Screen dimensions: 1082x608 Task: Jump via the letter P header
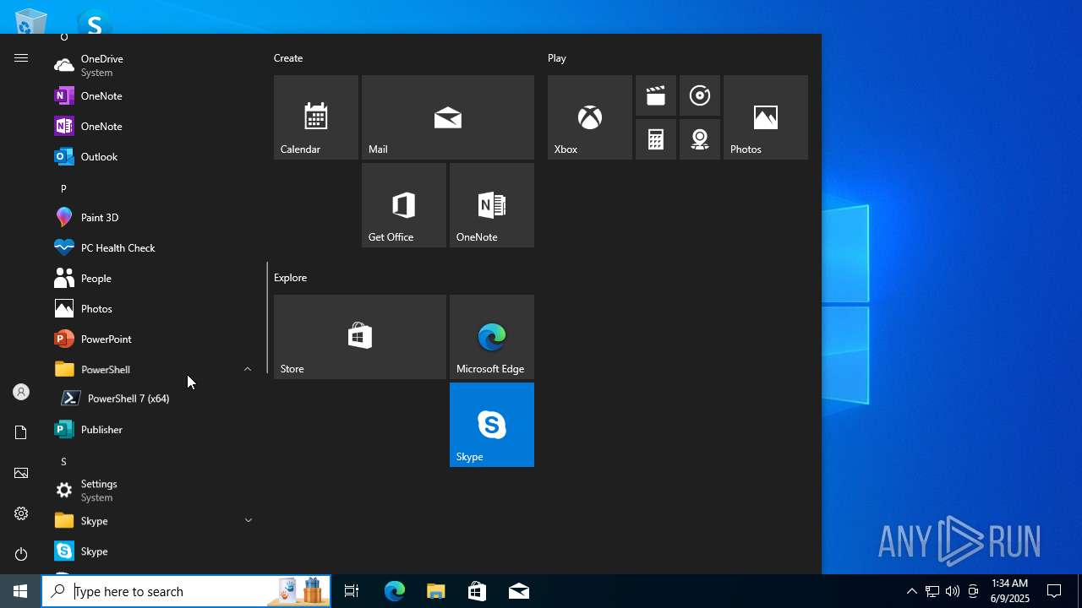63,188
